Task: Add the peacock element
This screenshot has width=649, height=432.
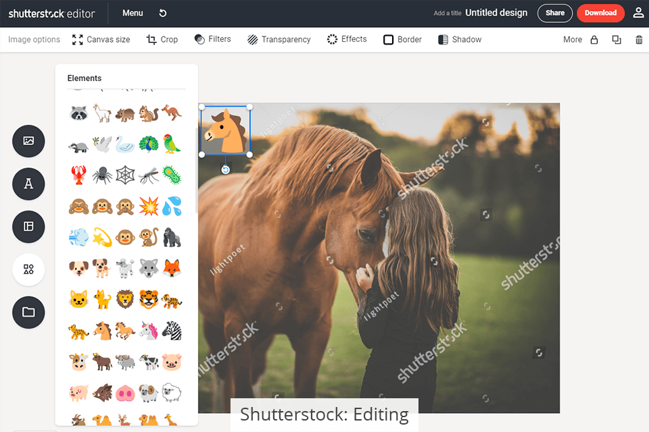Action: tap(149, 144)
